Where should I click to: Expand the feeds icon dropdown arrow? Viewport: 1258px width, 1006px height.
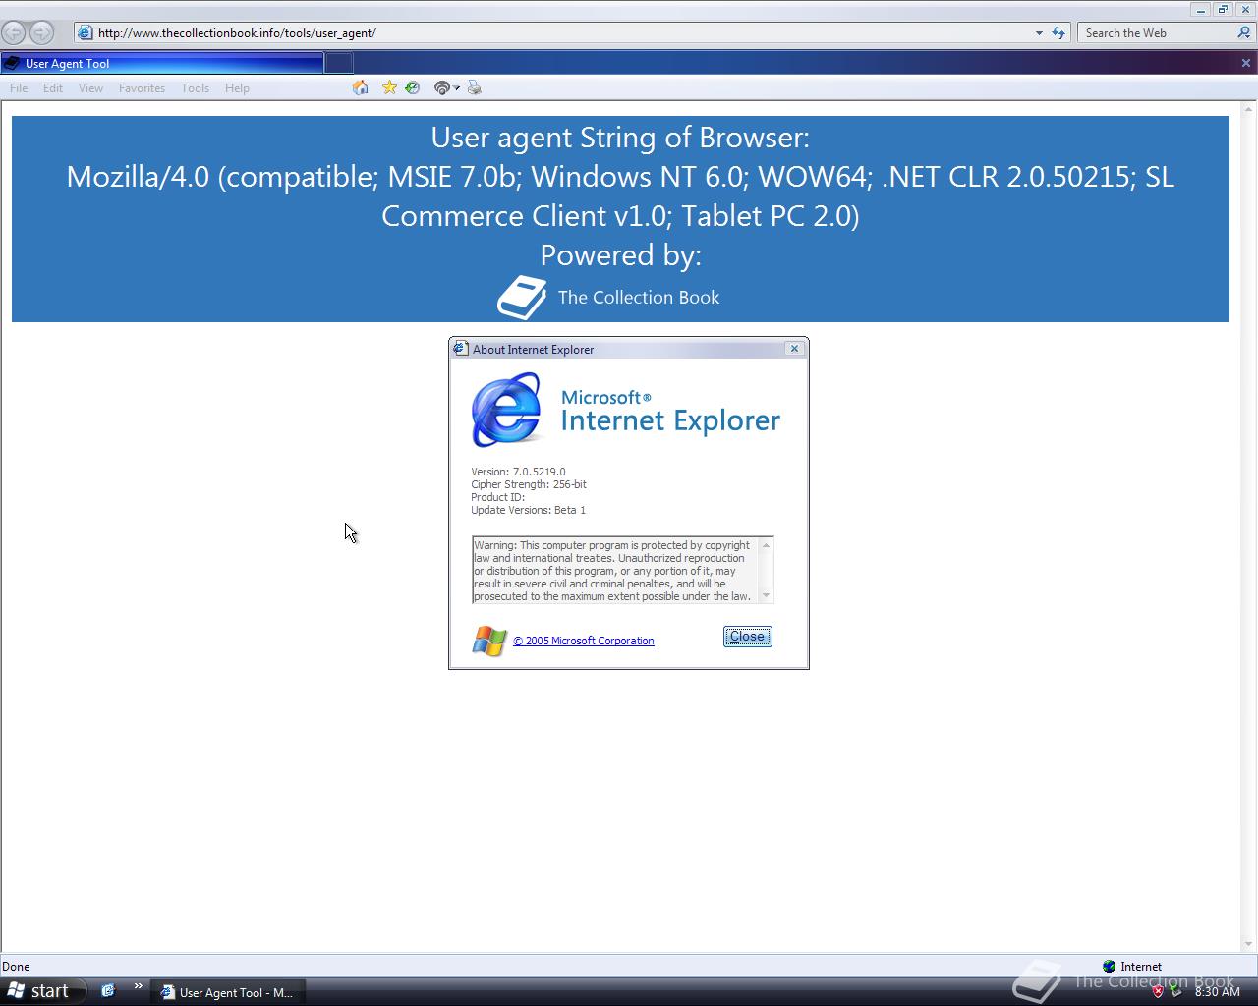457,88
